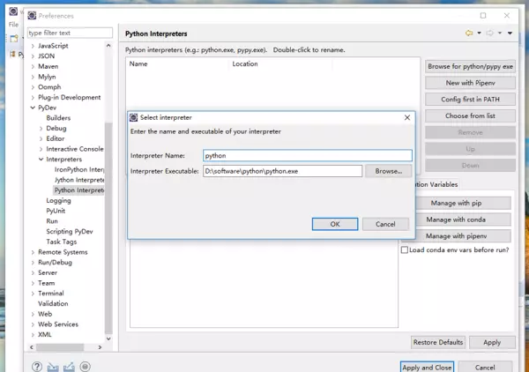Select Jython Interpreter tree item
The height and width of the screenshot is (372, 529).
coord(79,180)
